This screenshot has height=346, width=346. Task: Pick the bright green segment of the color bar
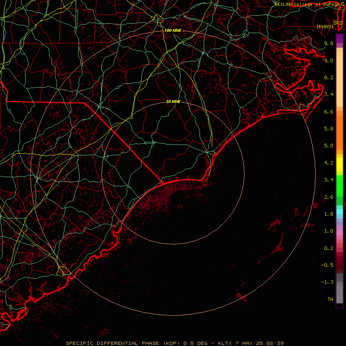[339, 185]
